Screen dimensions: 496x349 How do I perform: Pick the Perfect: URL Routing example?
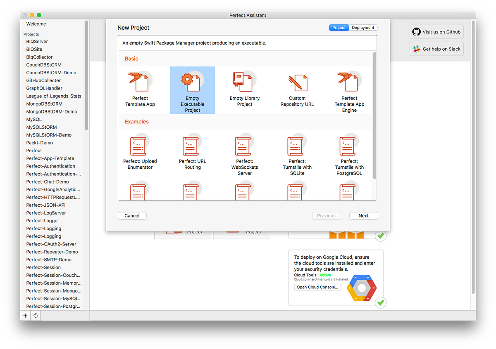coord(192,153)
